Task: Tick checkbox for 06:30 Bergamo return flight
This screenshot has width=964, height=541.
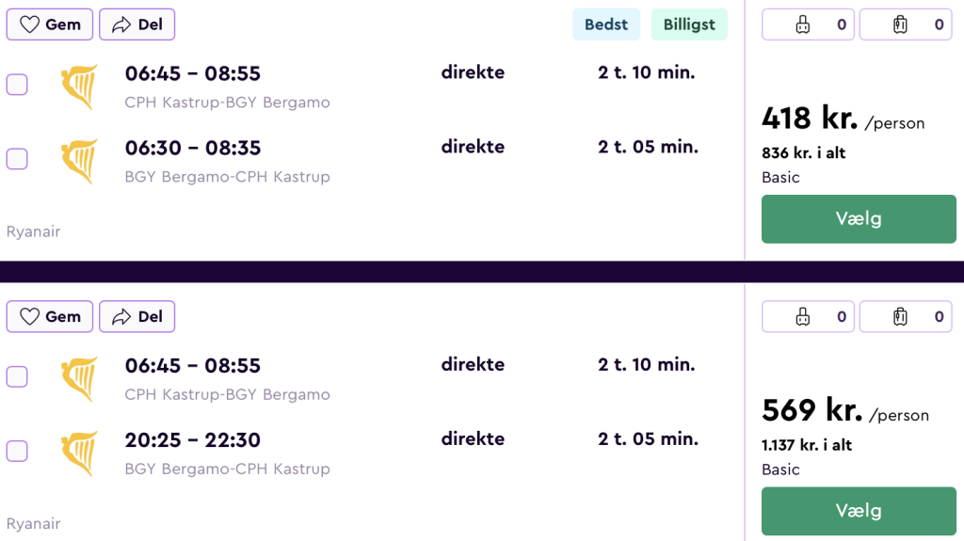Action: click(x=17, y=159)
